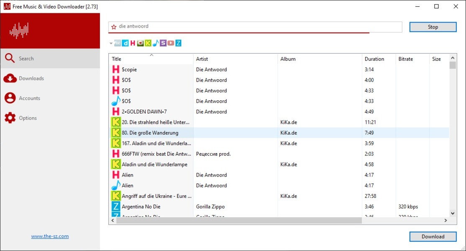The image size is (466, 251).
Task: Toggle the red 'H' source filter
Action: [x=133, y=43]
